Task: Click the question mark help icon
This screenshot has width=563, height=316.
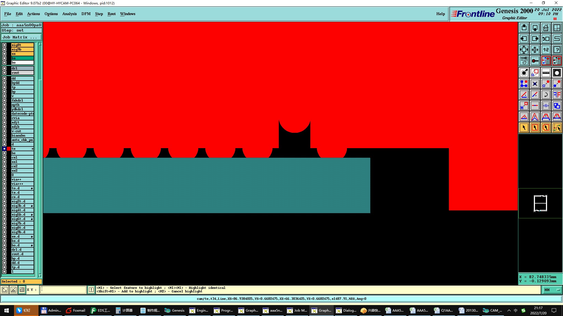Action: [x=557, y=50]
